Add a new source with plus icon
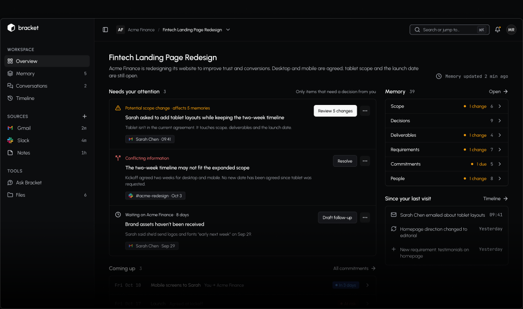Viewport: 523px width, 309px height. (x=84, y=116)
